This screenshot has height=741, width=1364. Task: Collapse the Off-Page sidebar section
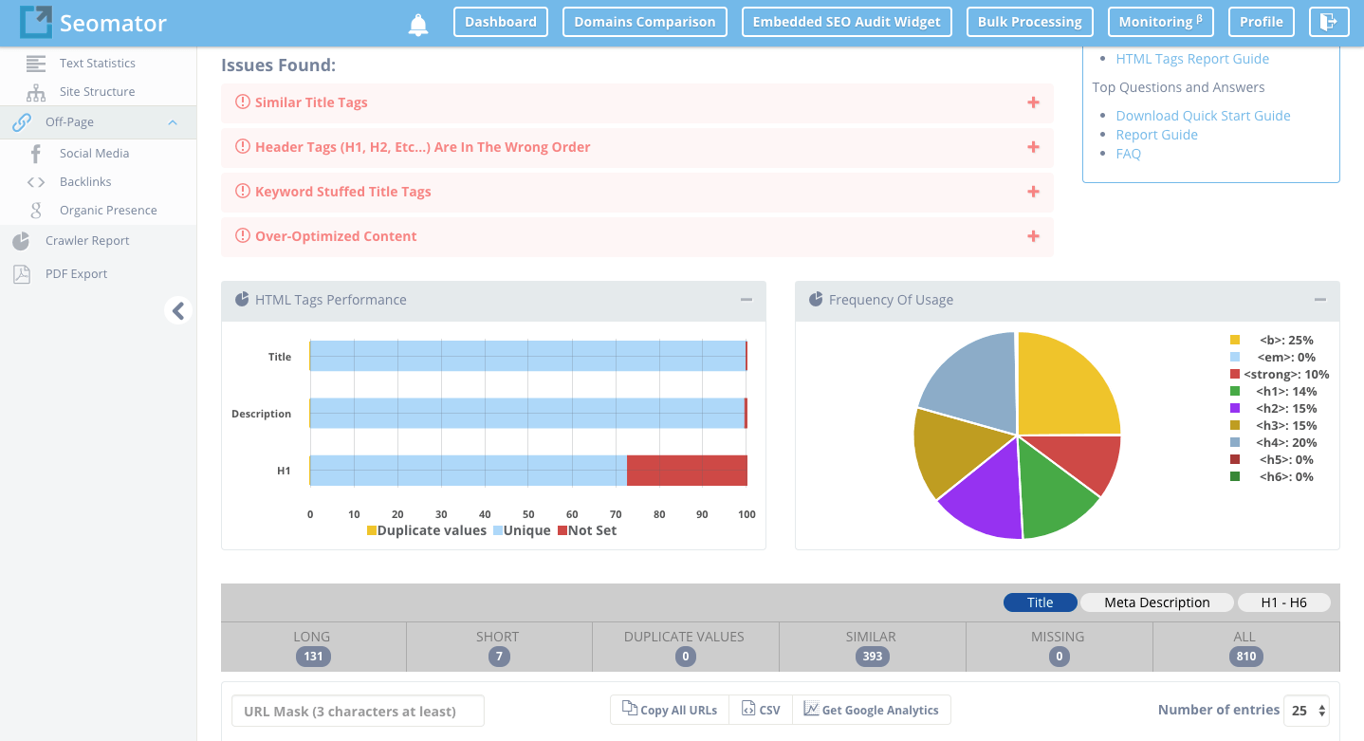(x=173, y=122)
